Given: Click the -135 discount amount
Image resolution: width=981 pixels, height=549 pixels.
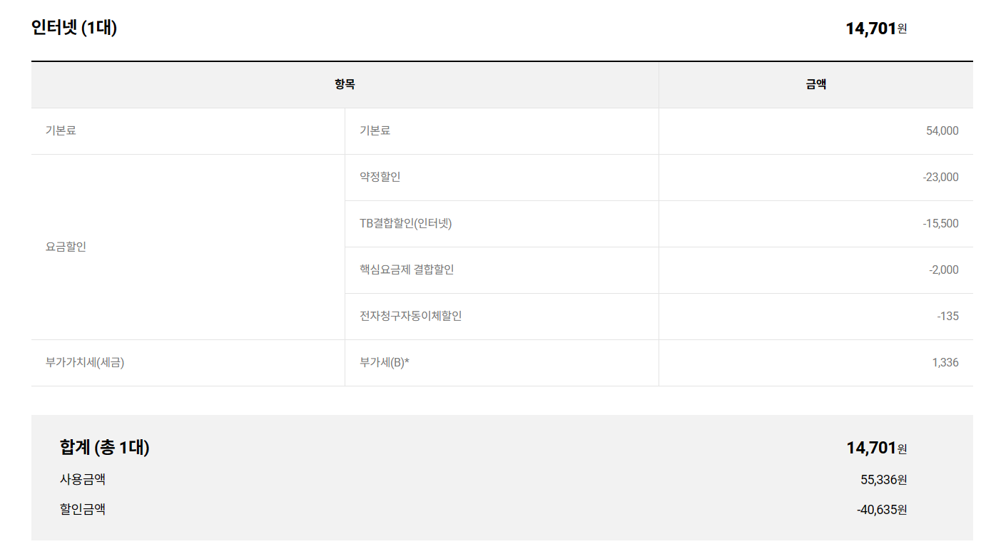Looking at the screenshot, I should 947,316.
